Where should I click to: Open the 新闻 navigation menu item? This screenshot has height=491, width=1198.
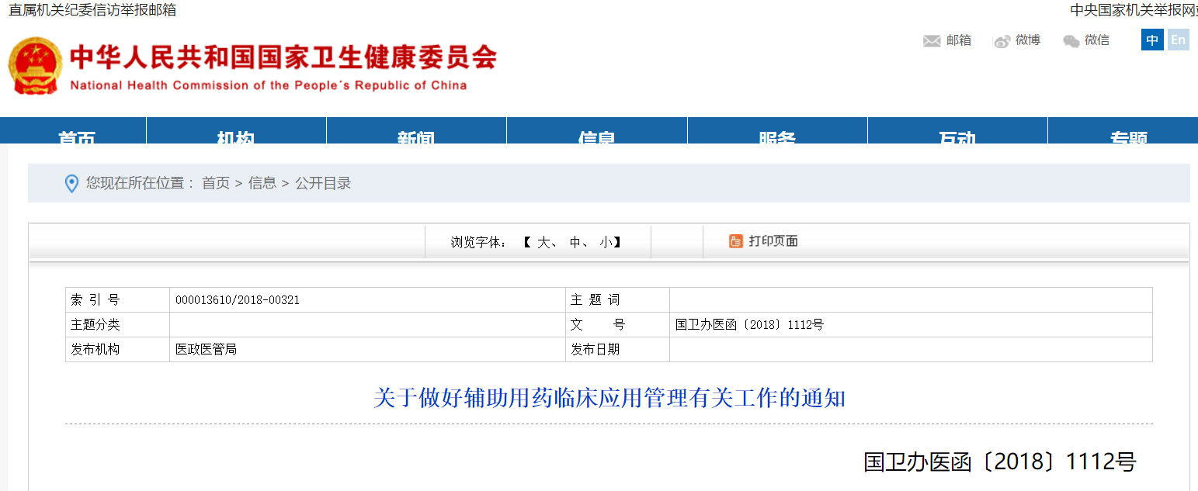(x=416, y=135)
